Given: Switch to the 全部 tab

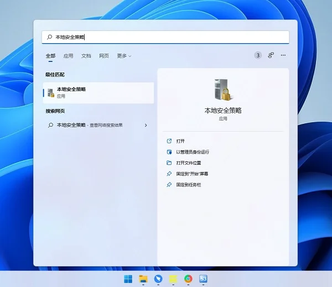Looking at the screenshot, I should 50,56.
